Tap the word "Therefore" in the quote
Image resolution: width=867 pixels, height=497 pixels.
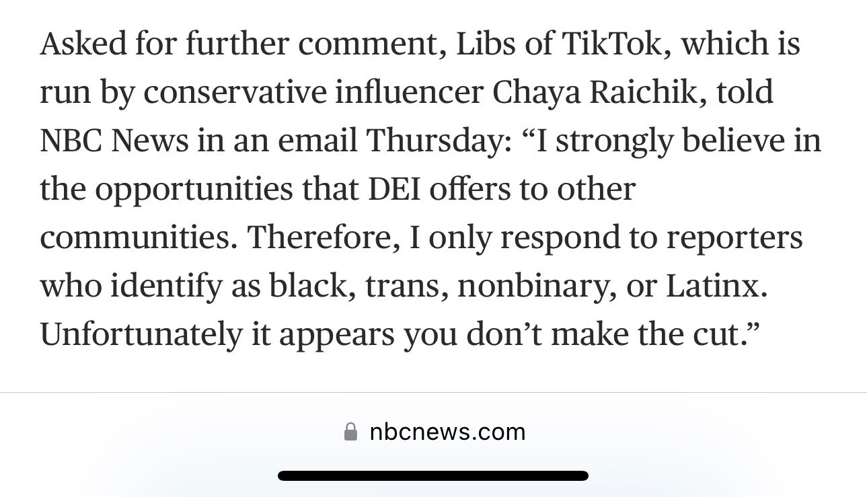tap(319, 237)
